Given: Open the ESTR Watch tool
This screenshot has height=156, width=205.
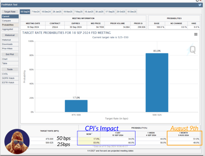Looking at the screenshot, I should 8,83.
